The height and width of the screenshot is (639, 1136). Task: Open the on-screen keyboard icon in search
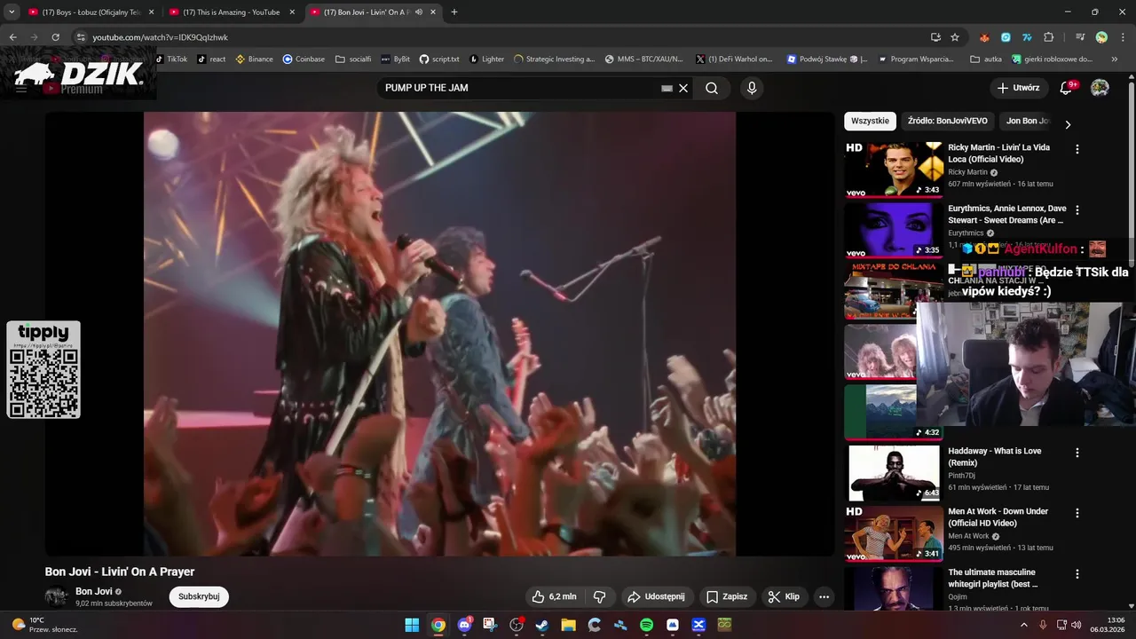[667, 88]
